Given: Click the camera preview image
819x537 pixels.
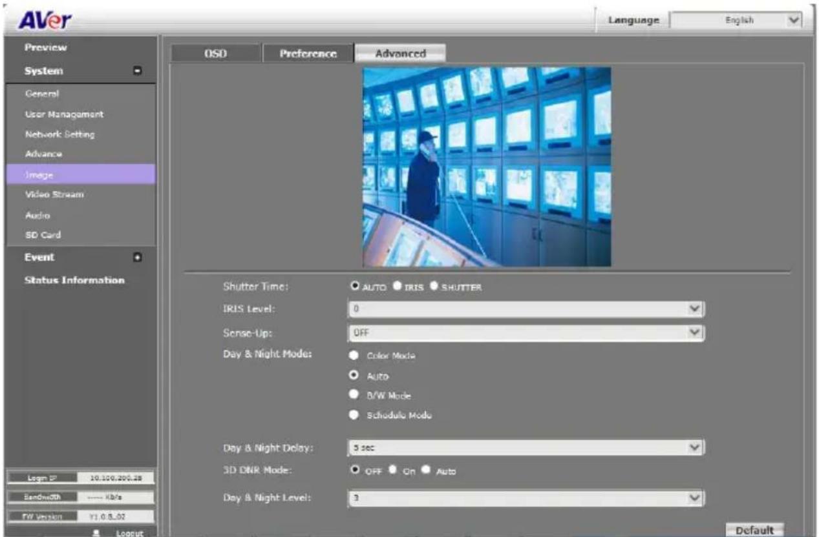Looking at the screenshot, I should coord(486,167).
